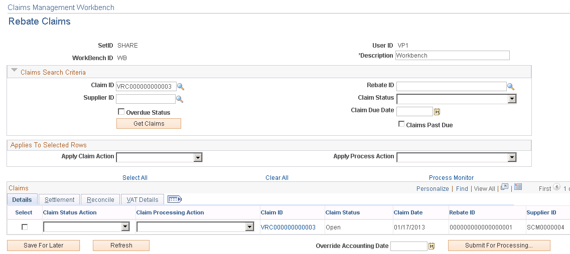The height and width of the screenshot is (254, 570).
Task: Toggle the Overdue Status checkbox
Action: (x=121, y=112)
